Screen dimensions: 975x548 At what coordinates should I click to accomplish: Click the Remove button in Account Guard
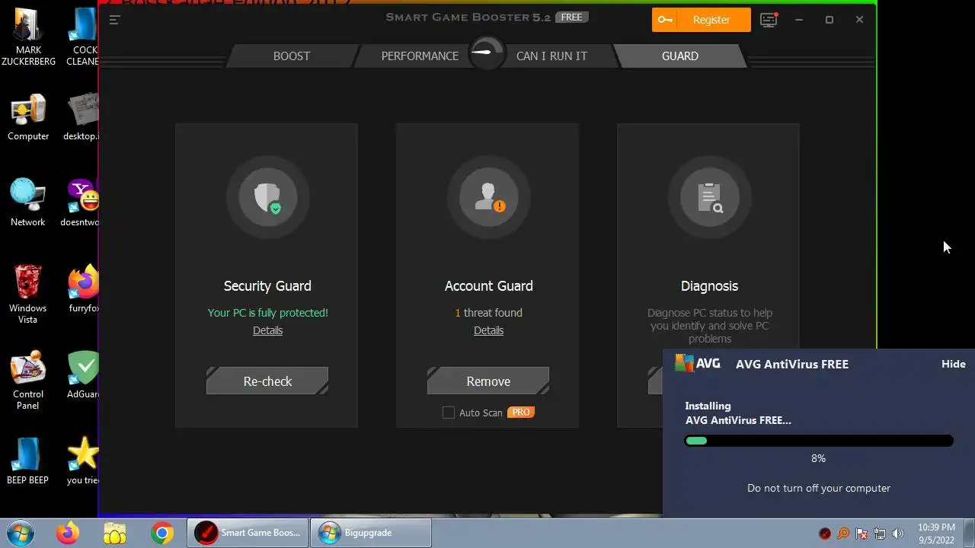coord(488,381)
